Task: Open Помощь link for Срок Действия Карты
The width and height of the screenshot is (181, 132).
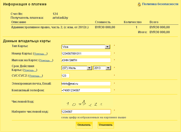Action: click(30, 70)
